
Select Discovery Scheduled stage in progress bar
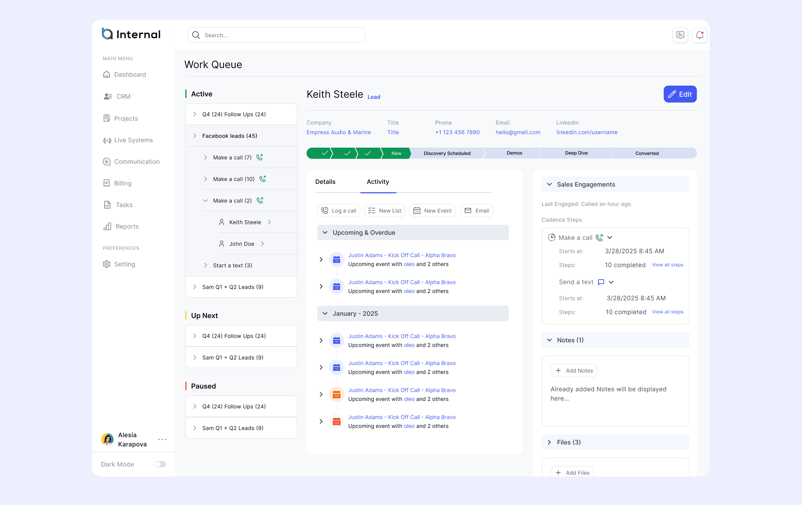click(x=447, y=153)
